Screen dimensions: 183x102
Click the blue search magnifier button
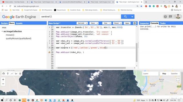(x=125, y=17)
